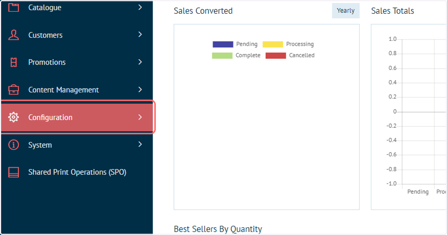Expand the System menu chevron

[x=140, y=145]
